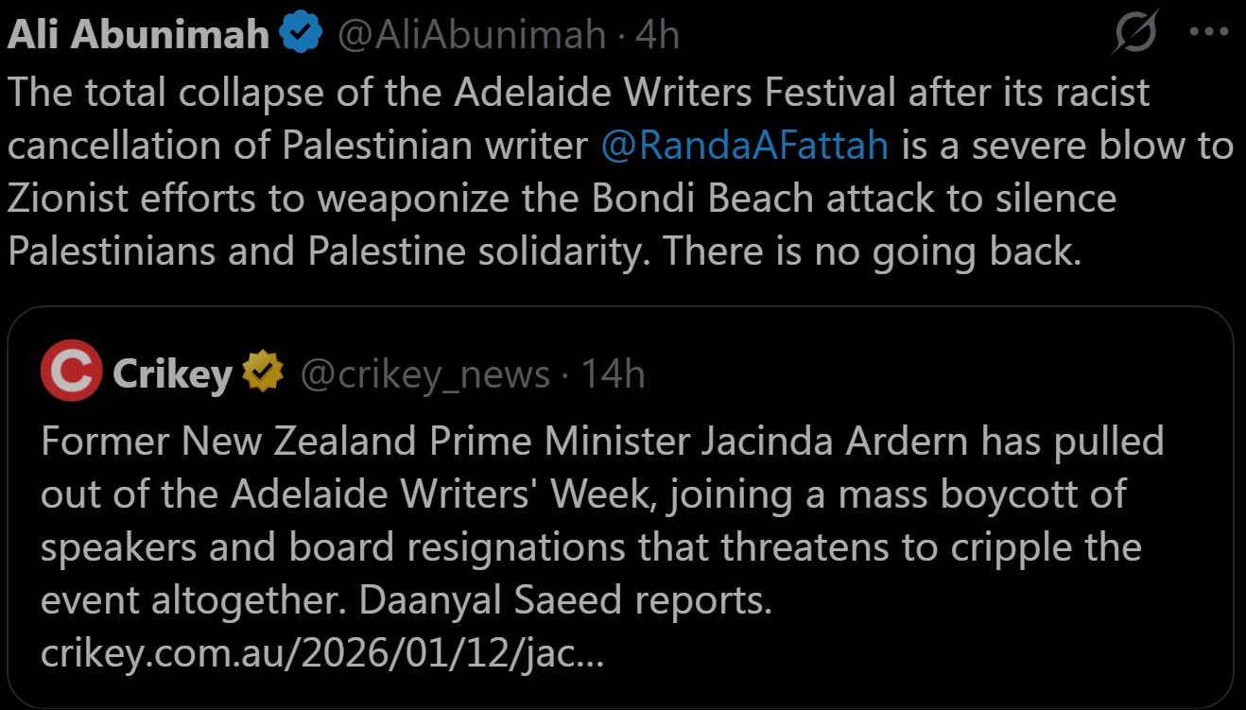Click "Adelaide Writers Festival" in main tweet
This screenshot has width=1246, height=710.
[x=674, y=93]
